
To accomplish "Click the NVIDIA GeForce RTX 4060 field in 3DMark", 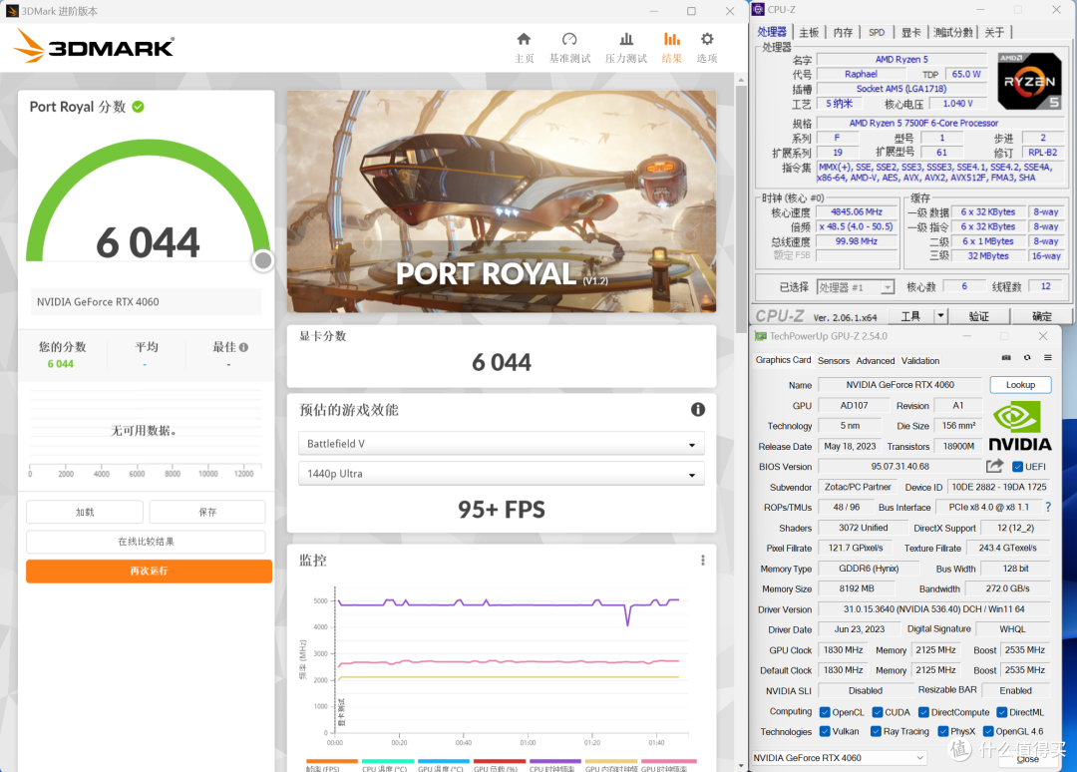I will coord(146,301).
